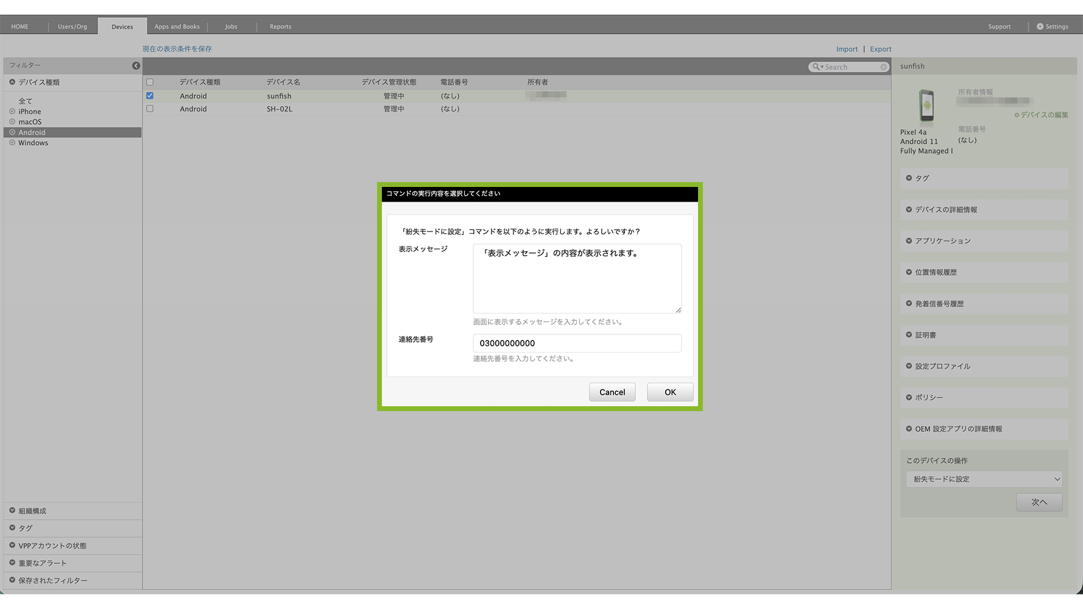This screenshot has height=609, width=1083.
Task: Click the search magnifier icon
Action: (x=816, y=67)
